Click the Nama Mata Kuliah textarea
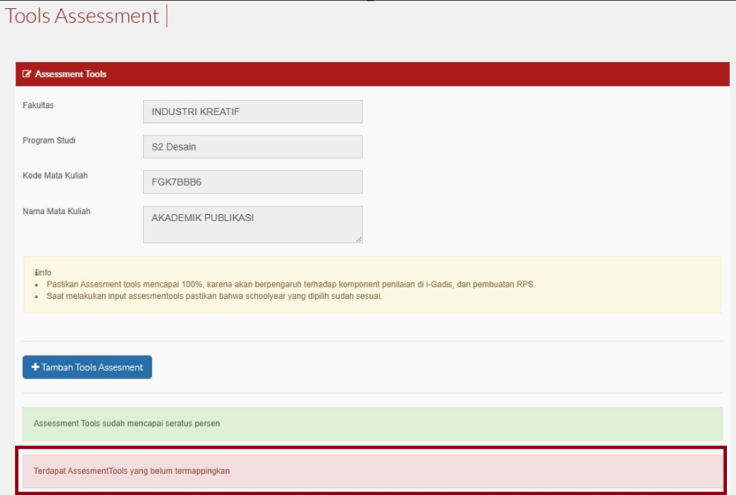 point(252,224)
